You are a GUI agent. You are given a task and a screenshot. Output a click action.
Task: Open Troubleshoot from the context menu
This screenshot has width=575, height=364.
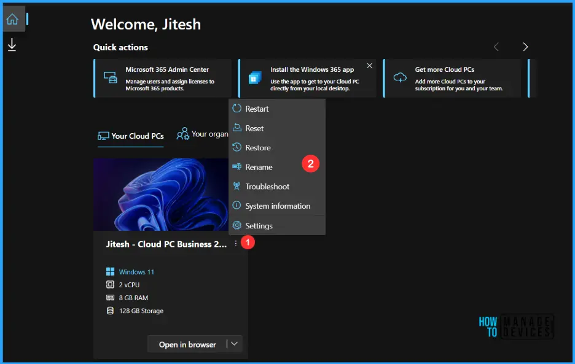[277, 187]
